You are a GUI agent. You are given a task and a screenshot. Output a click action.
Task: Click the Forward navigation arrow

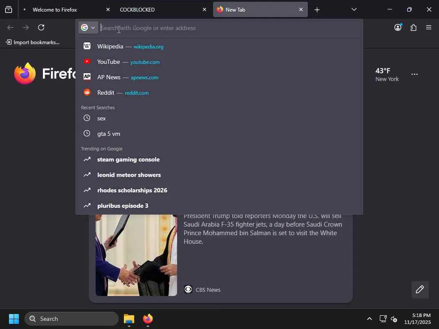click(25, 27)
